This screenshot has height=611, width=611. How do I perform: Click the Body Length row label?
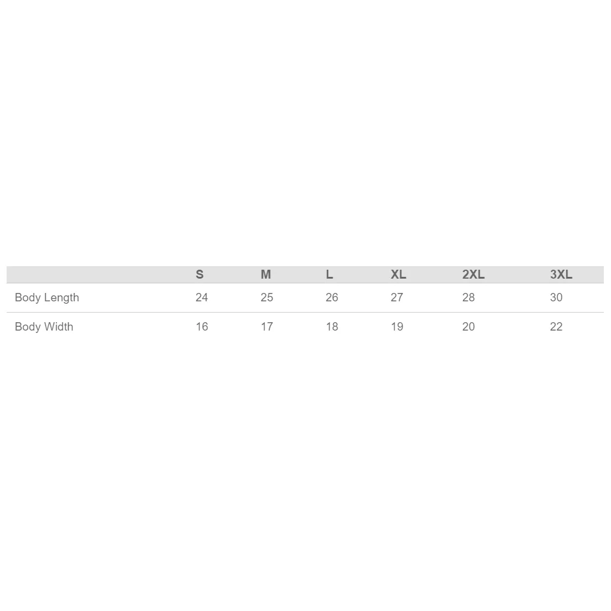coord(47,298)
